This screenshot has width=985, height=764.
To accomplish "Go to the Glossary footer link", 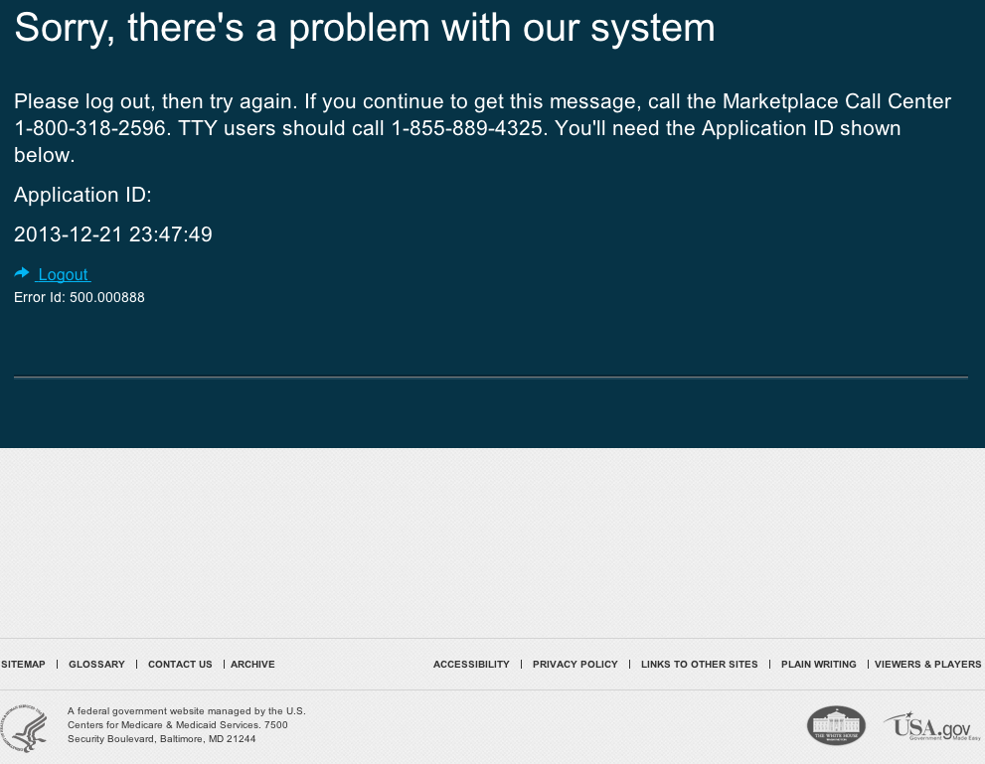I will pos(96,665).
